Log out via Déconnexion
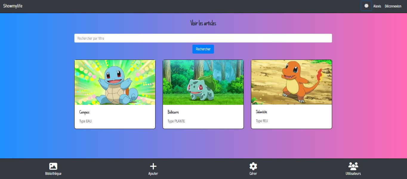Image resolution: width=407 pixels, height=179 pixels. tap(393, 6)
